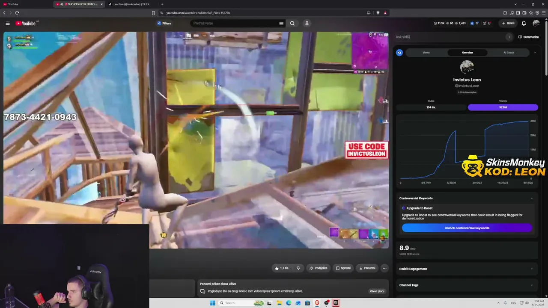This screenshot has height=308, width=548.
Task: Click Podijelite share button
Action: click(x=318, y=268)
